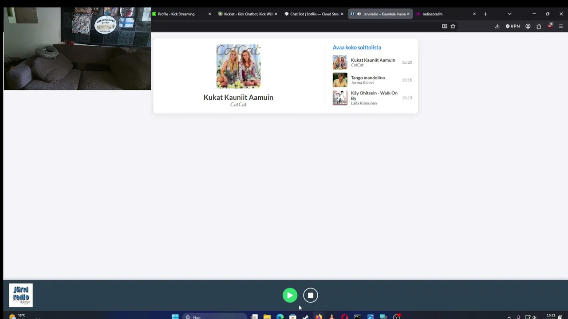Select the 'Järviradio – Kuuntele livenä' tab
This screenshot has height=319, width=568.
click(x=380, y=14)
